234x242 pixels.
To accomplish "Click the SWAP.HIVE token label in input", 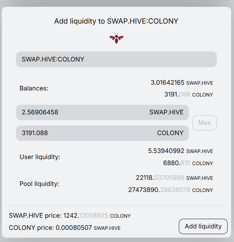I will pos(166,112).
